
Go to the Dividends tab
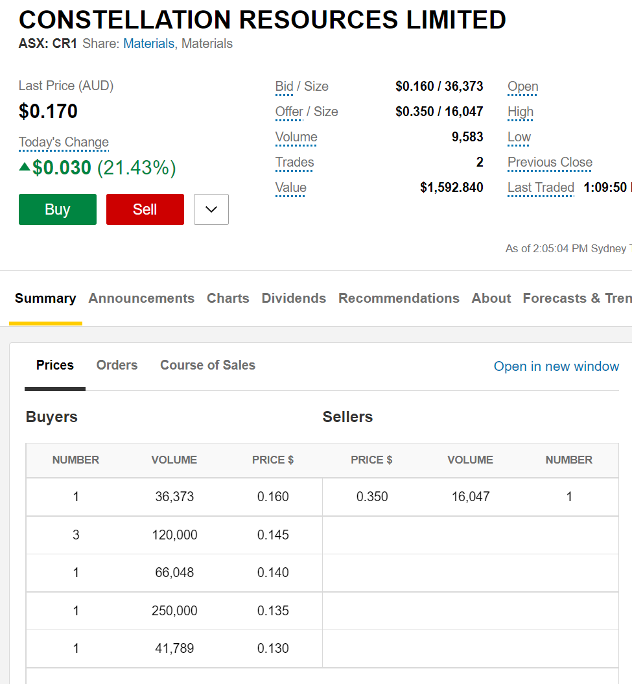pos(294,298)
